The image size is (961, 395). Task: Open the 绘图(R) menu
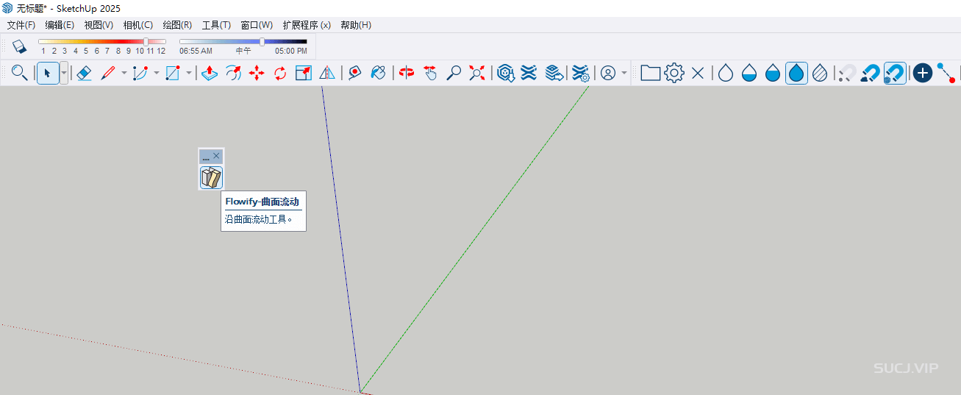click(177, 25)
